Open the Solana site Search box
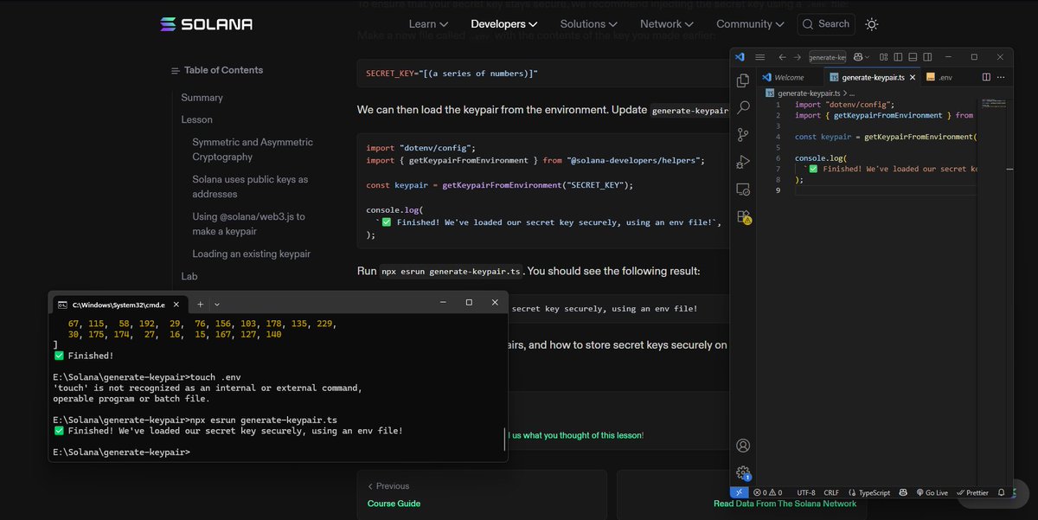 (x=826, y=24)
